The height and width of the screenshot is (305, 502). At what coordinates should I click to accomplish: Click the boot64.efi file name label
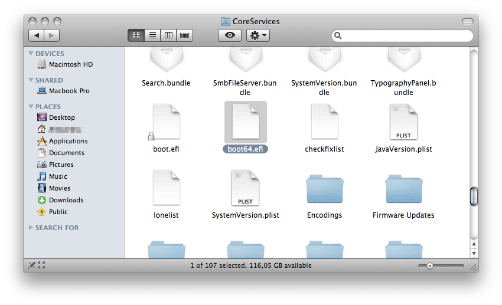pos(245,149)
